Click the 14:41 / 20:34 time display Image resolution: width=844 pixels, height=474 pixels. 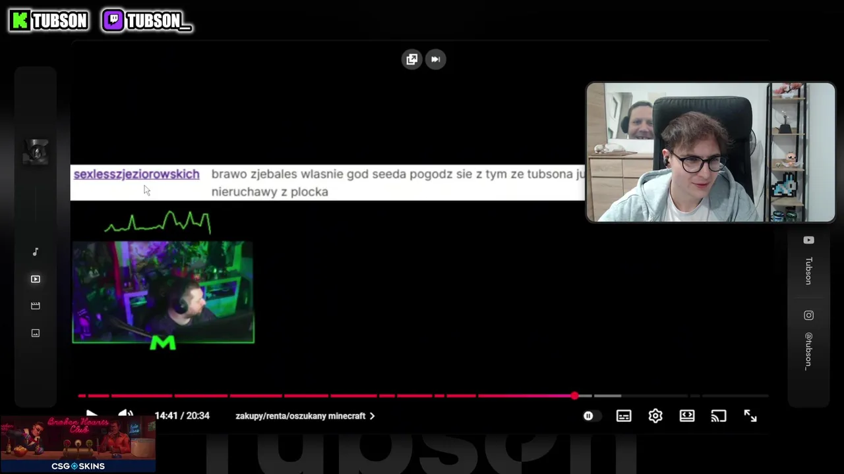point(182,416)
